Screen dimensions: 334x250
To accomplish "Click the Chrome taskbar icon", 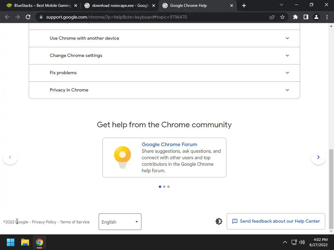I will (39, 242).
